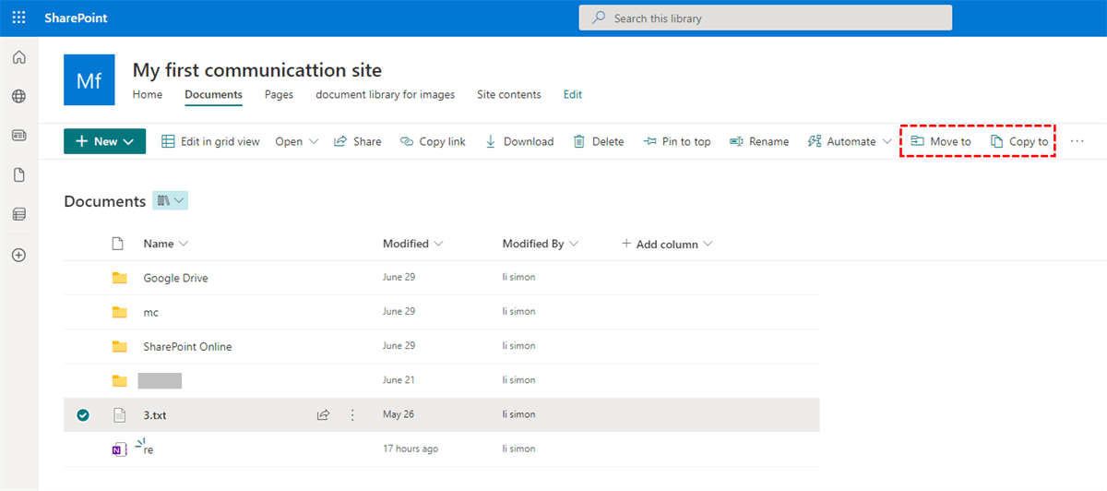The width and height of the screenshot is (1107, 491).
Task: Expand the Open command dropdown arrow
Action: click(314, 141)
